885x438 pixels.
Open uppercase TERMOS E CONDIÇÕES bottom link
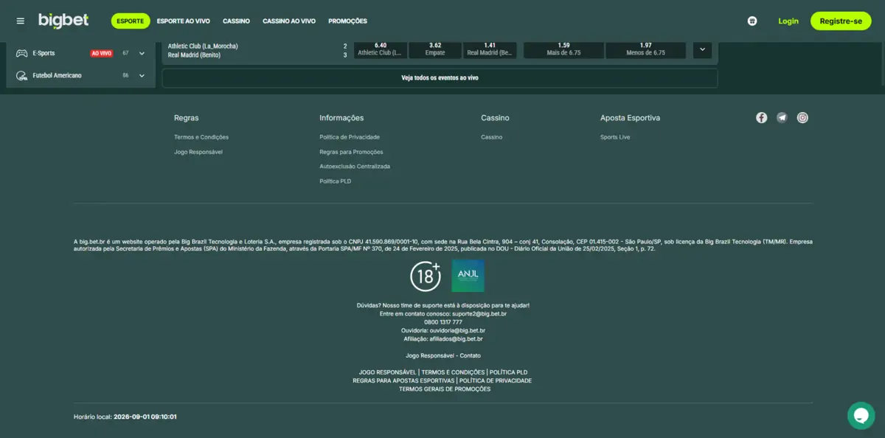coord(453,372)
